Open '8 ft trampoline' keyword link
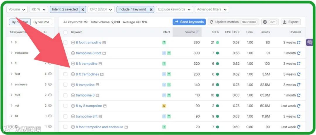The image size is (316, 135). pyautogui.click(x=86, y=64)
